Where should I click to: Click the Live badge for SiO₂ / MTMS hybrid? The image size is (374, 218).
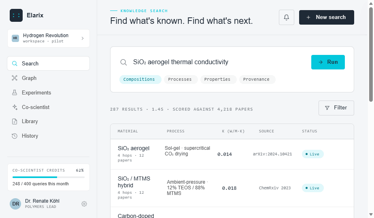(x=313, y=188)
